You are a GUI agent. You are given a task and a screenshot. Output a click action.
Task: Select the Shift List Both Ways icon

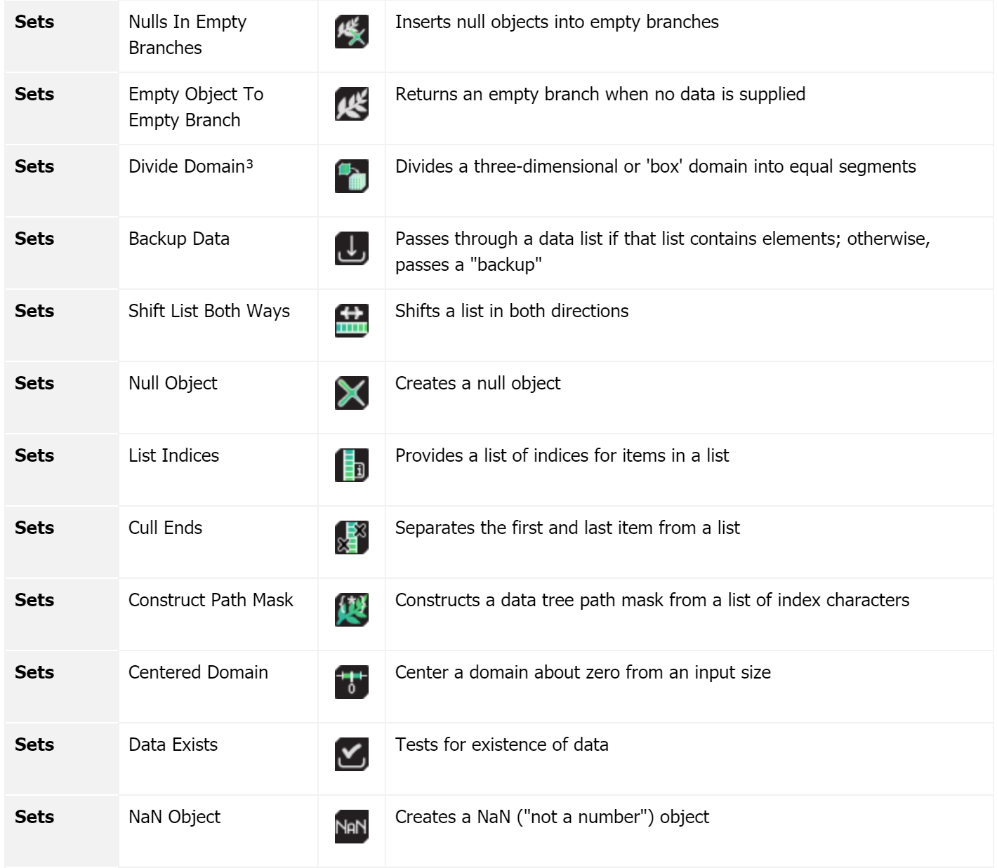[352, 321]
